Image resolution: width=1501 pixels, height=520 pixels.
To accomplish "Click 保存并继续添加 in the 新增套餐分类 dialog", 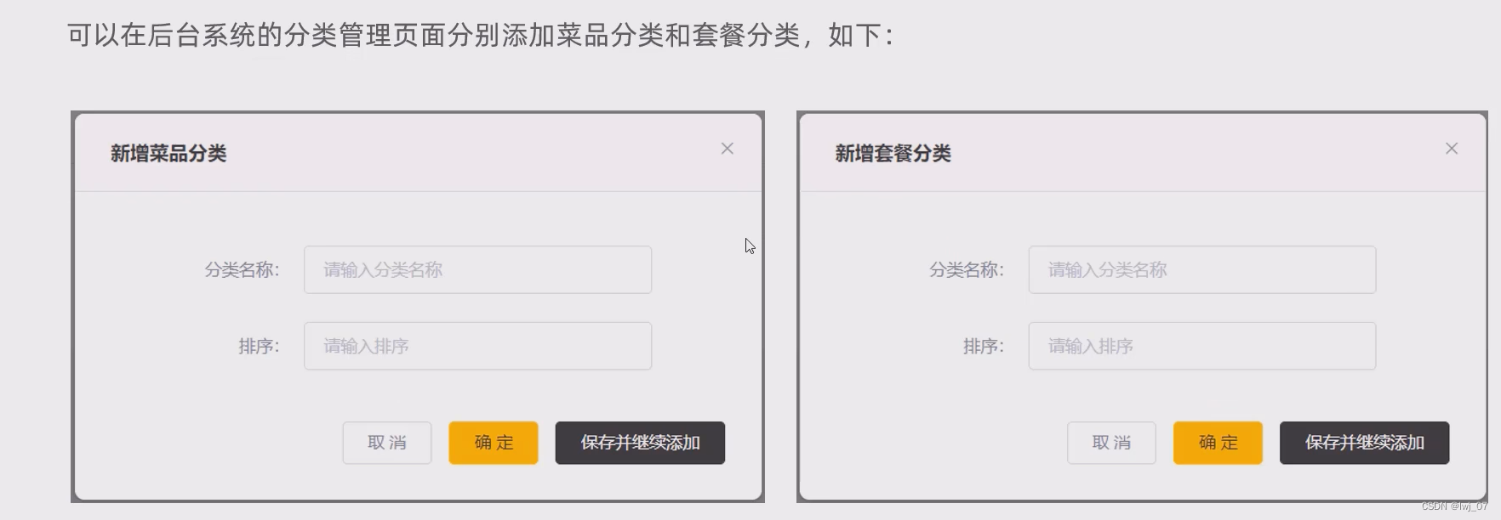I will [1364, 443].
